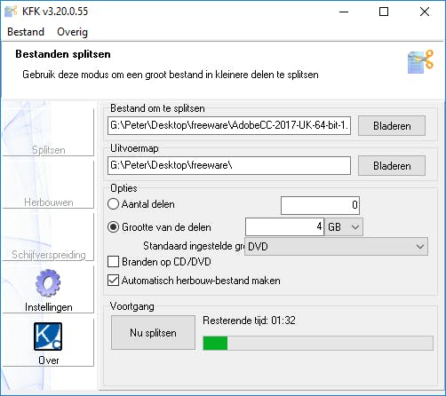This screenshot has width=446, height=396.
Task: Select the Herbouwen sidebar mode
Action: tap(48, 185)
